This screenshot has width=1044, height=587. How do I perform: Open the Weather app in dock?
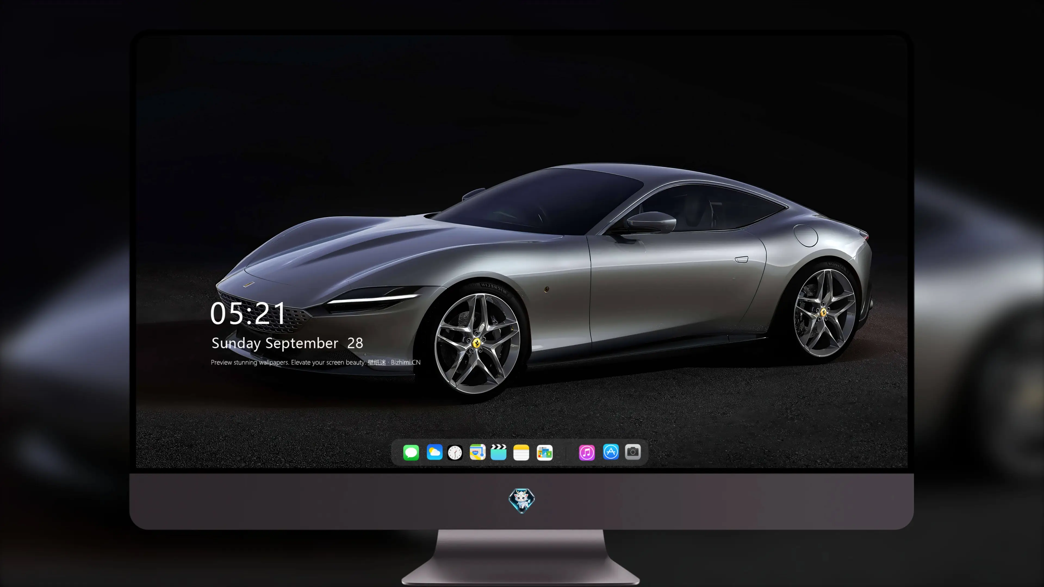(434, 452)
